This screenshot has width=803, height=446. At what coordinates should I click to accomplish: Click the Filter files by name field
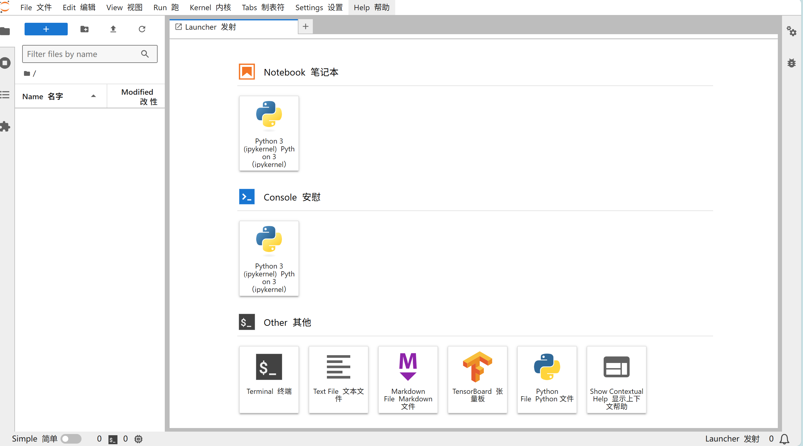tap(90, 54)
